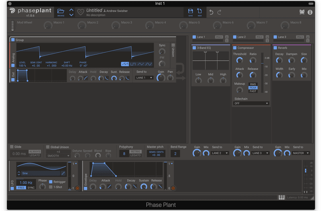
Task: Go to the previous preset with up chevron
Action: (x=71, y=10)
